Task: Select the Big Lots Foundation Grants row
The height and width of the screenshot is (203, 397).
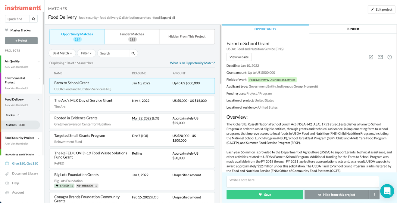Action: click(132, 180)
